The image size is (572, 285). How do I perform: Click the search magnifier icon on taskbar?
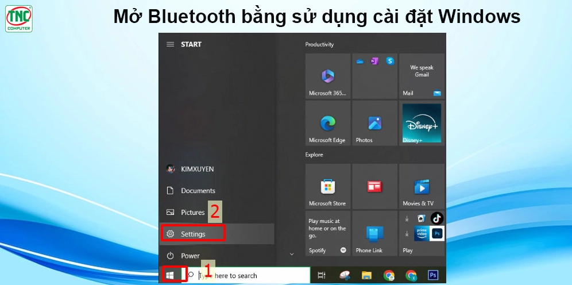tap(191, 275)
